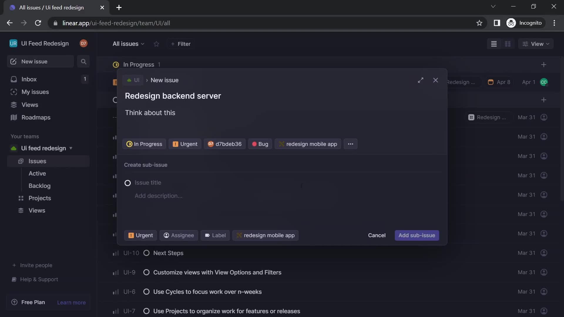Open the Projects section in sidebar
The width and height of the screenshot is (564, 317).
click(40, 198)
